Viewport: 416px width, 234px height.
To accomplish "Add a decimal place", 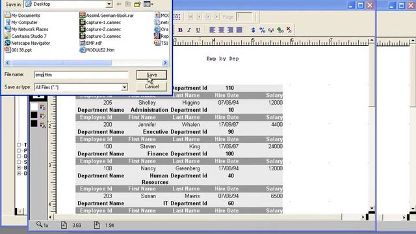I will (x=280, y=30).
